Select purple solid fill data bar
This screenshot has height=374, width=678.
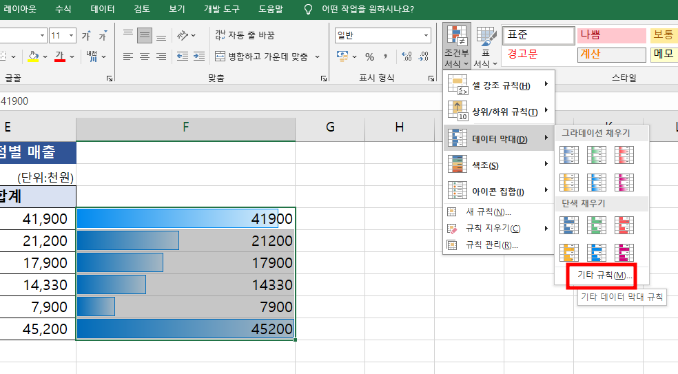coord(624,253)
